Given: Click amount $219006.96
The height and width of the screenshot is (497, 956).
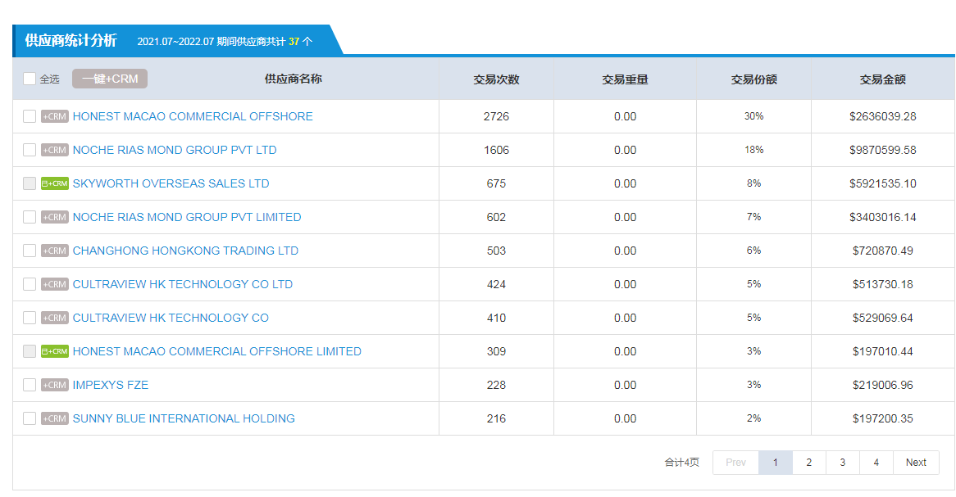Looking at the screenshot, I should pyautogui.click(x=883, y=385).
